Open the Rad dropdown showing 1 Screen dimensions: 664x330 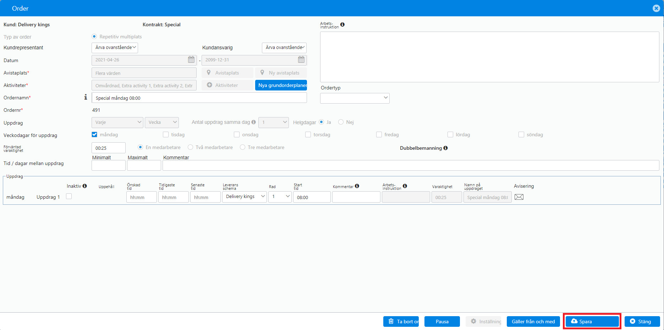pos(280,197)
